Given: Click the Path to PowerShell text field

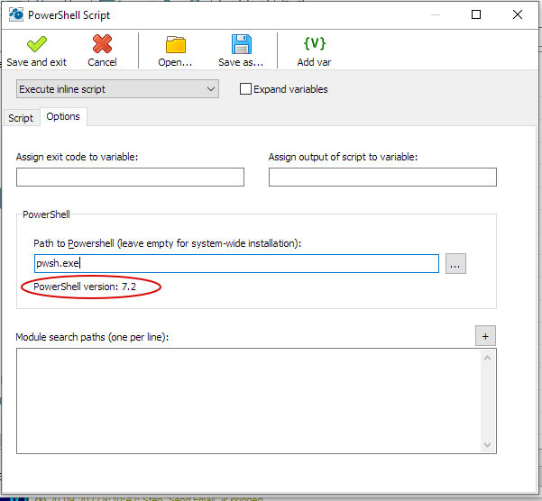Looking at the screenshot, I should click(x=235, y=264).
